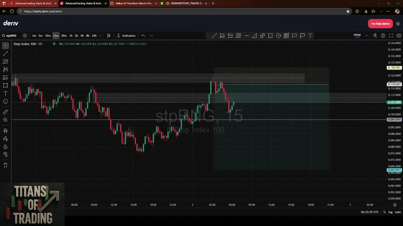
Task: Open forecasting and measurement tools in sidebar
Action: coord(5,78)
